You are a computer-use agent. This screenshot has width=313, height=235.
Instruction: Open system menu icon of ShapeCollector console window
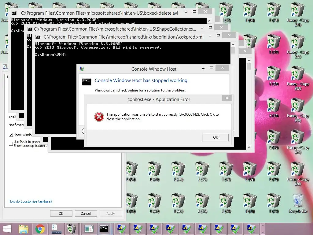[30, 29]
